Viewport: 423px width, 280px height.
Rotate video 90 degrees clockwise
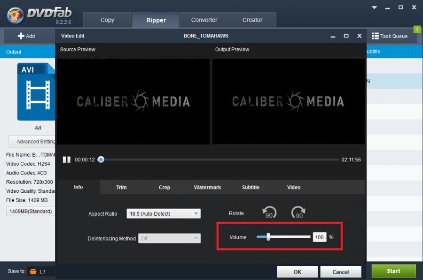298,213
